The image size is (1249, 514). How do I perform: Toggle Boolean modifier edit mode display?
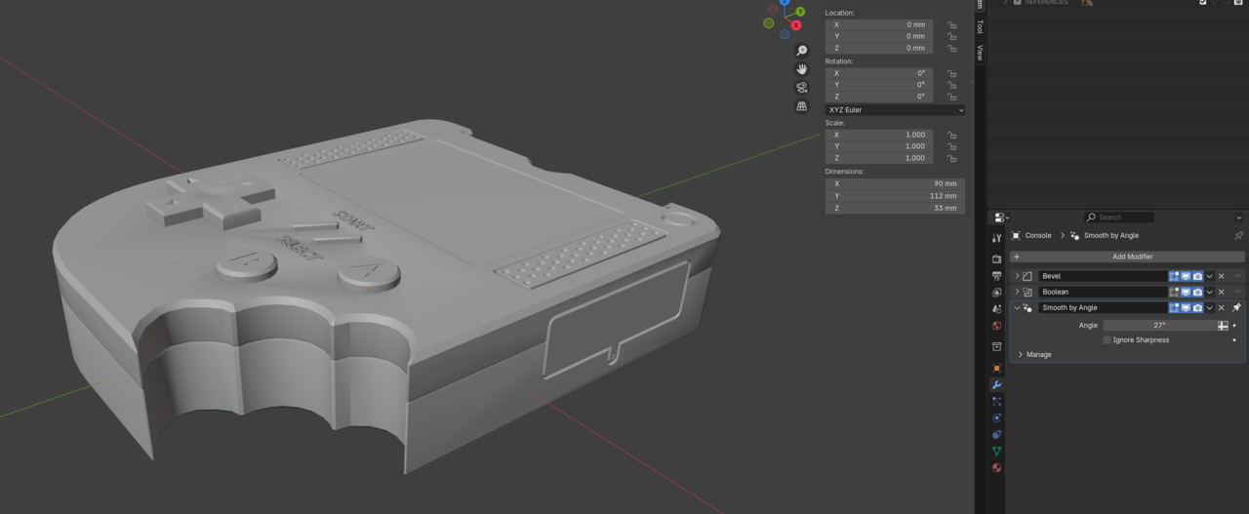point(1175,292)
